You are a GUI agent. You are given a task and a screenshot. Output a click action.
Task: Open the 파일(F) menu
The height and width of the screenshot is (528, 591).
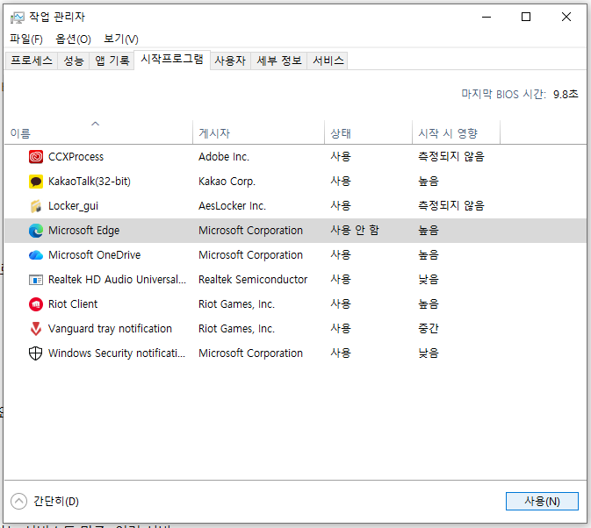point(26,39)
